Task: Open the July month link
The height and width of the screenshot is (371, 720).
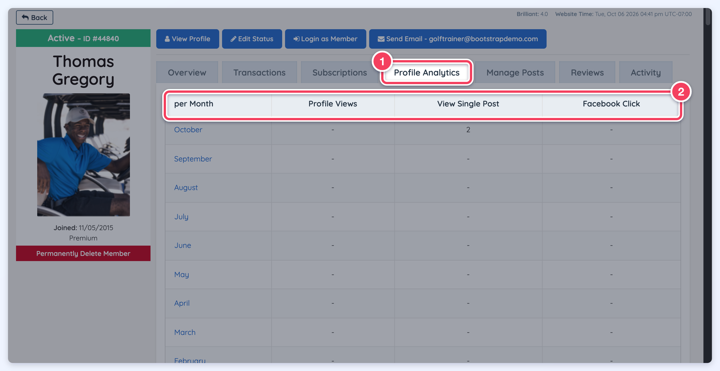Action: [x=181, y=217]
